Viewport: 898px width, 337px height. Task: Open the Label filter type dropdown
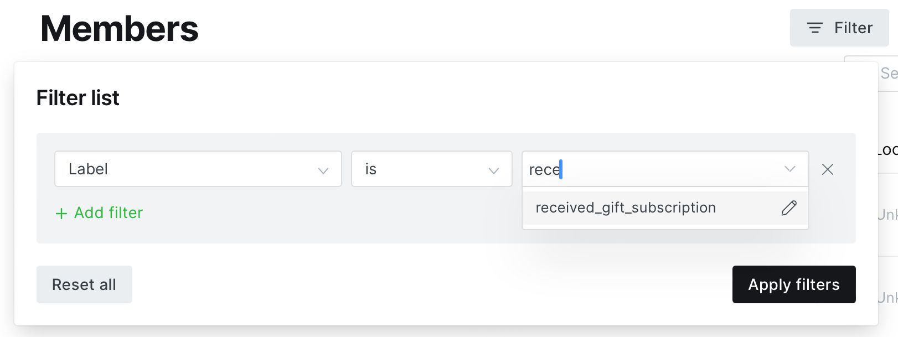point(198,169)
